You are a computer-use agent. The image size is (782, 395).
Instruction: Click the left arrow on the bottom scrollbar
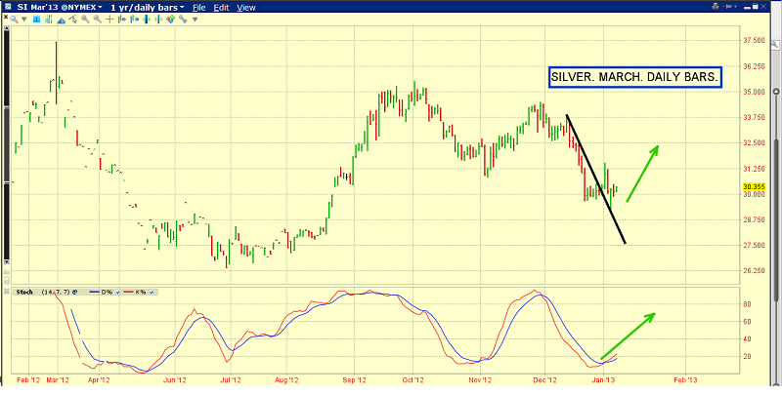(6, 389)
